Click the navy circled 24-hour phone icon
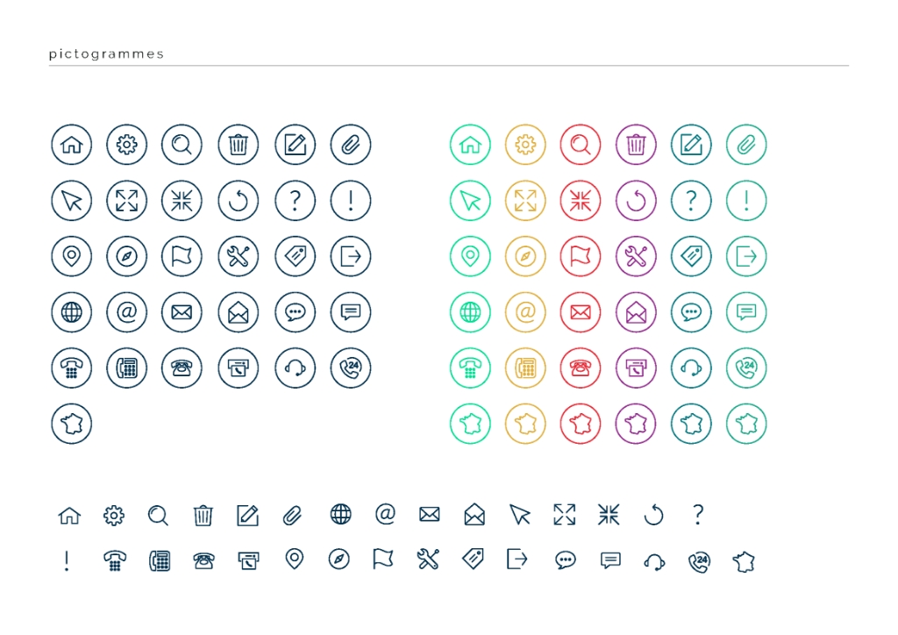Viewport: 898px width, 635px height. tap(351, 367)
